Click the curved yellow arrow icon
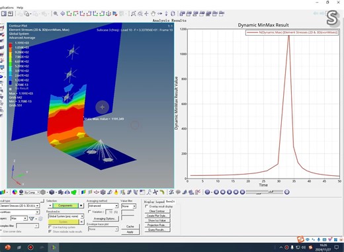The height and width of the screenshot is (252, 344). point(162,192)
